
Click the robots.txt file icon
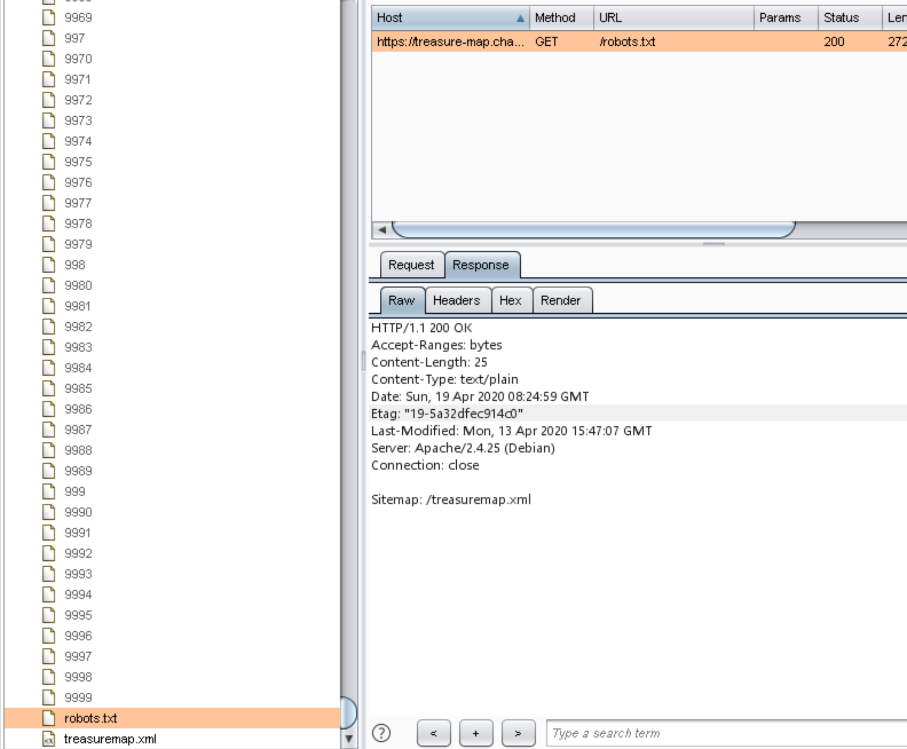click(x=49, y=718)
